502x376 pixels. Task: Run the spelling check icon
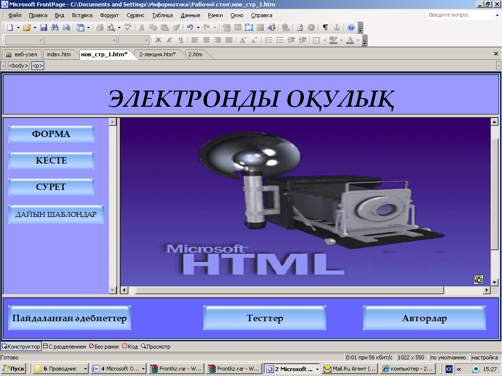coord(128,27)
